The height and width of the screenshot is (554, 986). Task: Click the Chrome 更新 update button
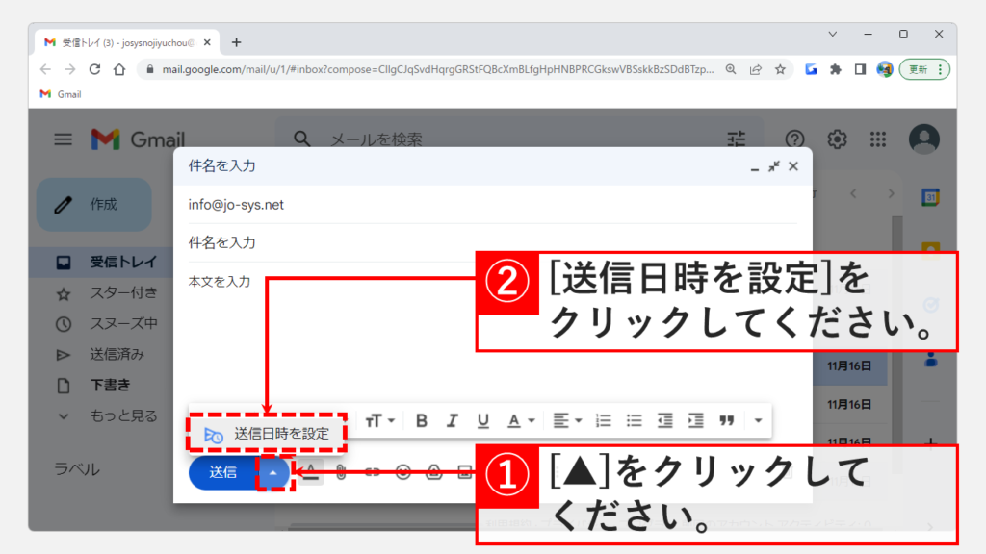tap(924, 69)
